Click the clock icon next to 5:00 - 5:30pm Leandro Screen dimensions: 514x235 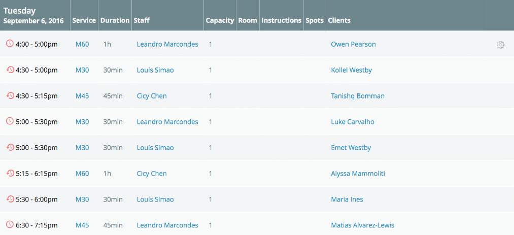click(x=10, y=121)
